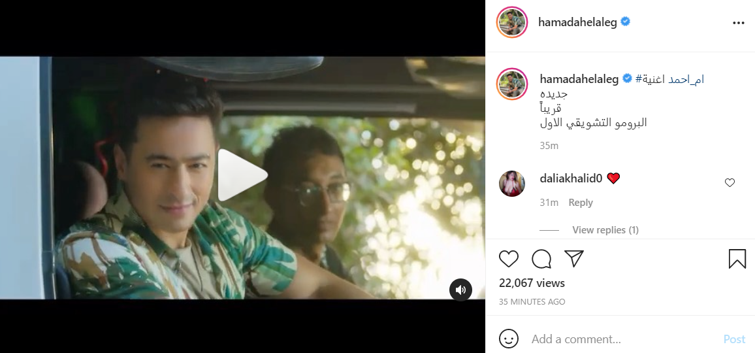Screen dimensions: 755x353
Task: Save post with bookmark icon
Action: tap(737, 259)
